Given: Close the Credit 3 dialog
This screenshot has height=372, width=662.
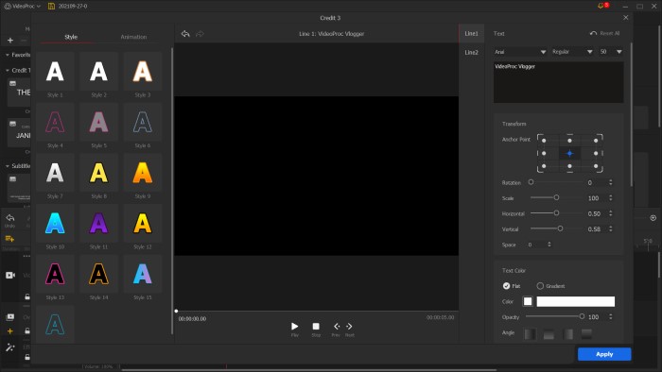Looking at the screenshot, I should [626, 18].
